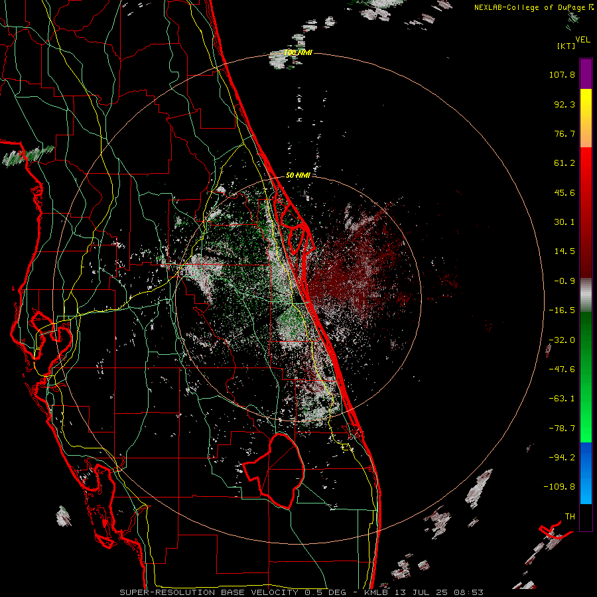Click the -47.6 velocity scale value

tap(562, 369)
